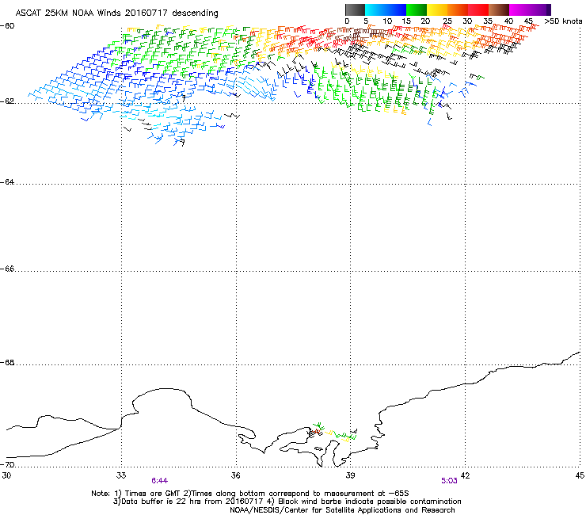Click the purple "5:03" swath time label
This screenshot has height=515, width=586.
[449, 481]
